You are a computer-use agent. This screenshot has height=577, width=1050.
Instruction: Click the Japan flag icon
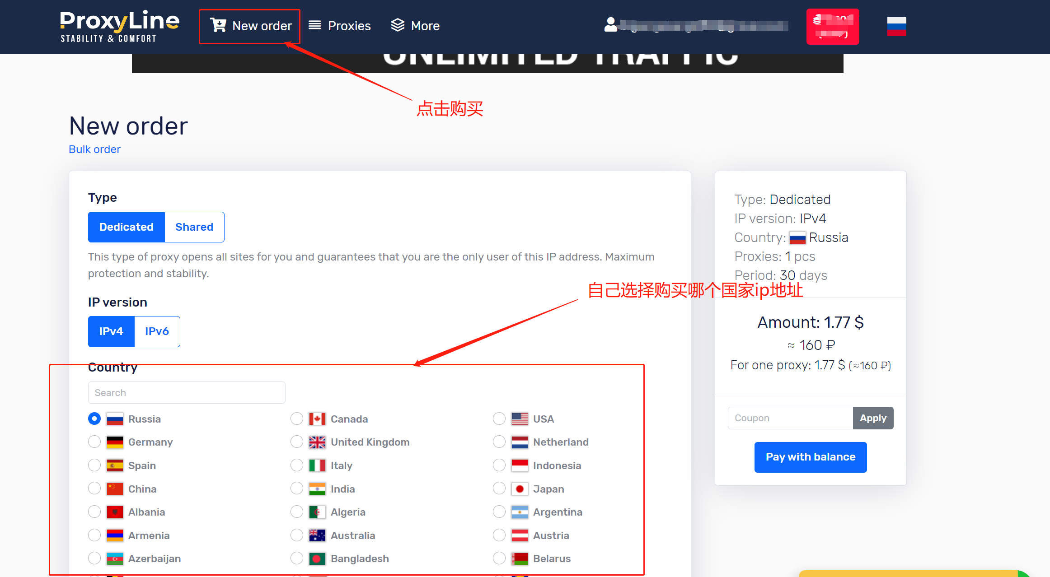(520, 489)
